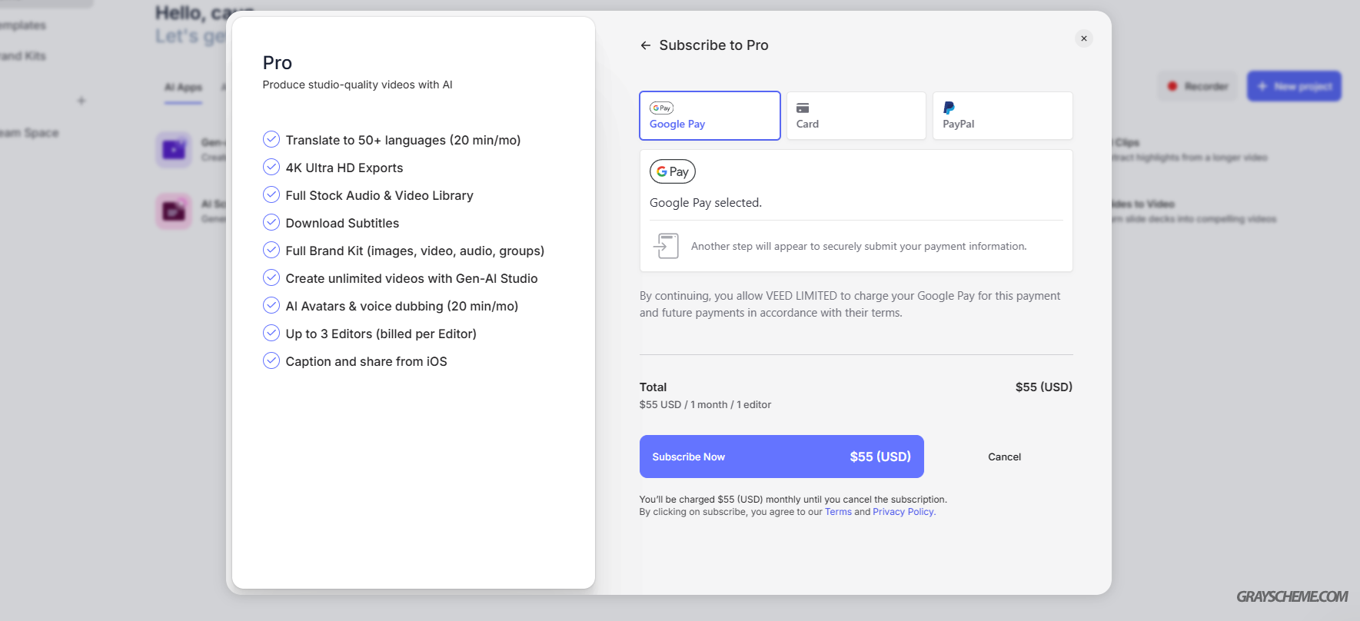Click checkmark beside Up to 3 Editors
The height and width of the screenshot is (621, 1360).
(x=271, y=333)
